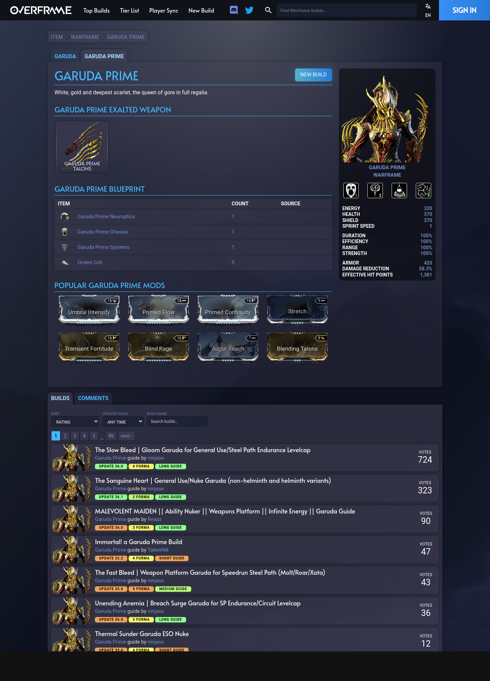Viewport: 490px width, 681px height.
Task: Open the Garuda Prime Neuroptics link
Action: click(106, 217)
